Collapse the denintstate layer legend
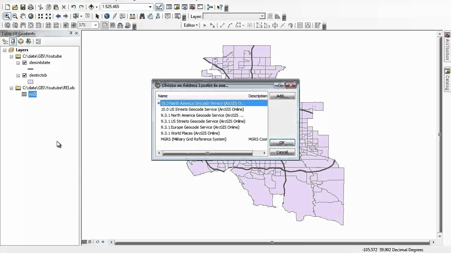This screenshot has height=253, width=451. [18, 63]
